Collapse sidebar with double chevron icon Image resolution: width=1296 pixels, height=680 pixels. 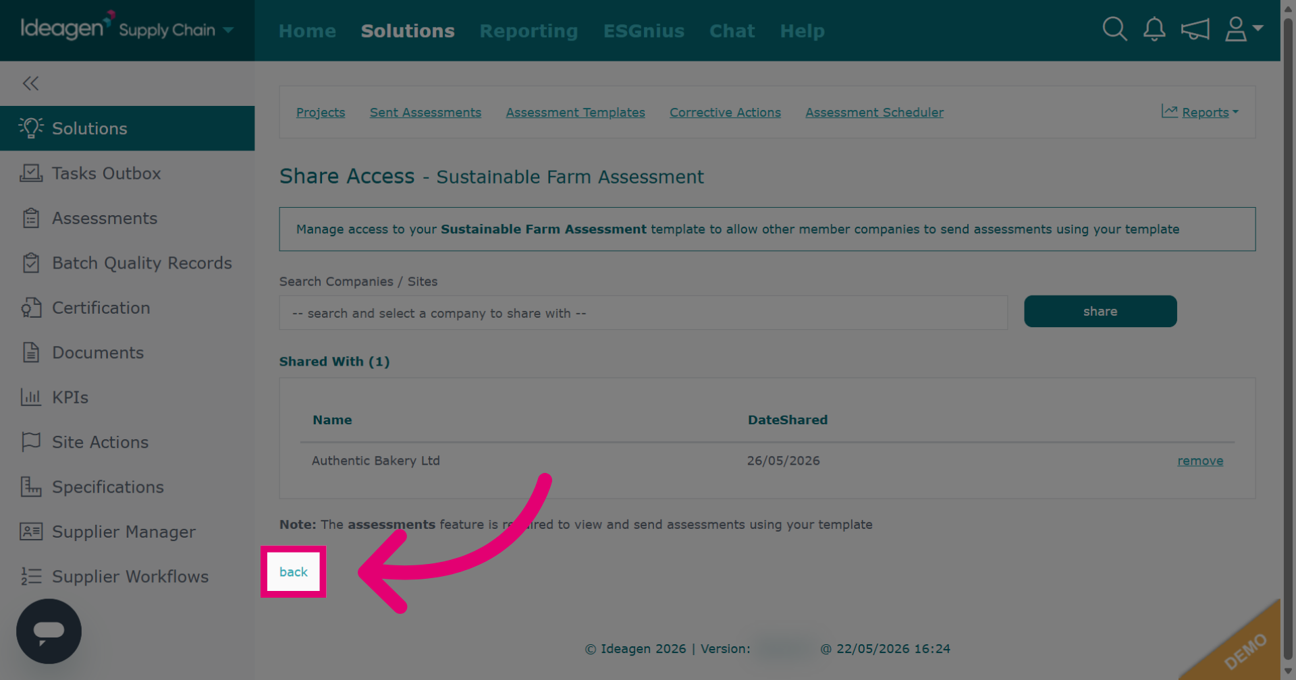pos(30,83)
